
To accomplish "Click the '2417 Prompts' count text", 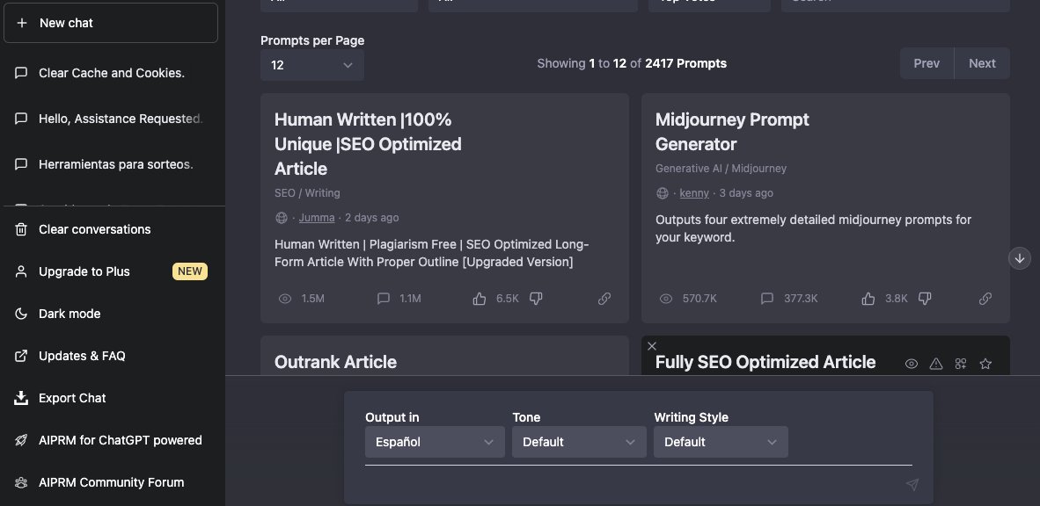I will pos(685,63).
